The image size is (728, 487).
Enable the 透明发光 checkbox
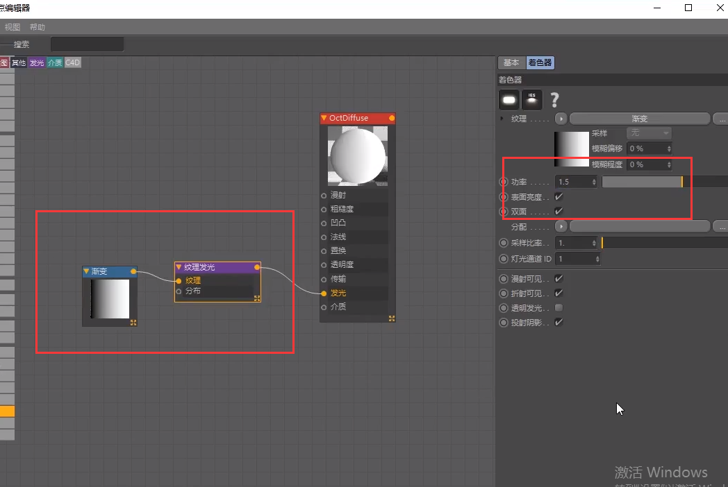(559, 307)
